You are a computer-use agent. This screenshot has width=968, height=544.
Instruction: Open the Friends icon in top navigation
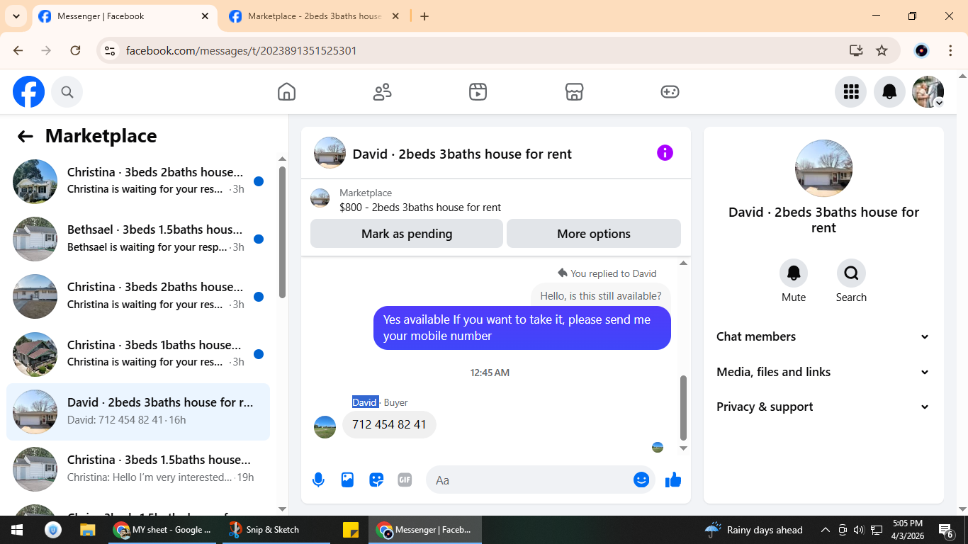382,92
